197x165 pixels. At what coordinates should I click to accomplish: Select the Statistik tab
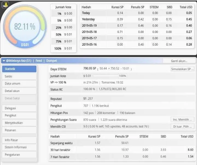click(x=19, y=69)
